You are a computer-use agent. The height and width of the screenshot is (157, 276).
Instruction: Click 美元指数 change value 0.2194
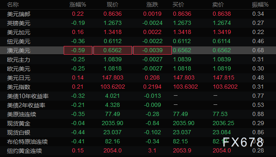[152, 87]
